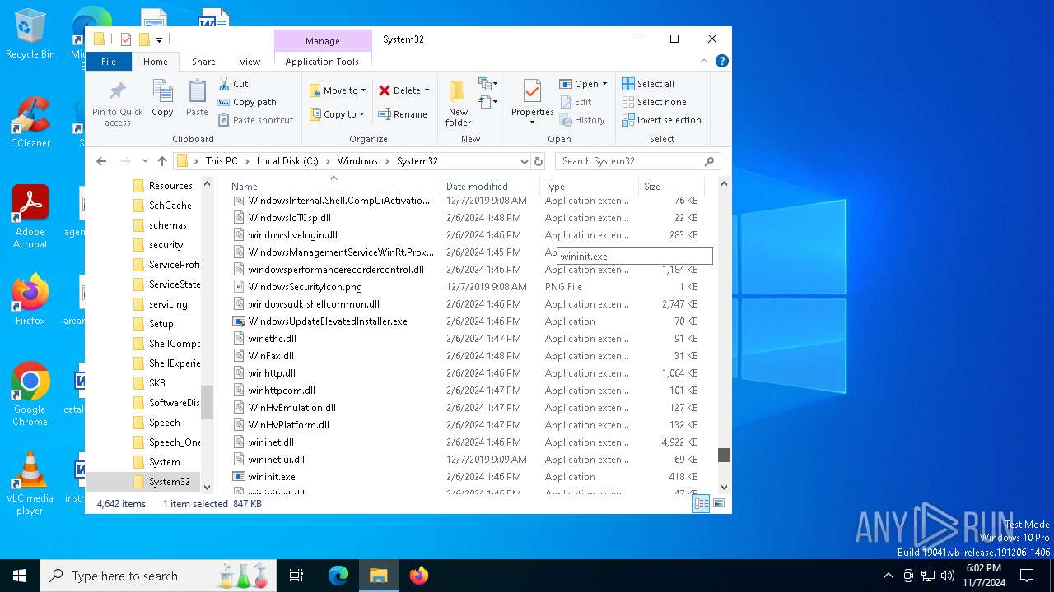1054x592 pixels.
Task: Switch to Large icons view
Action: [719, 504]
